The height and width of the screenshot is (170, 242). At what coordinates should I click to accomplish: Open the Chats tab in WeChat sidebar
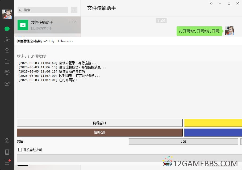pyautogui.click(x=7, y=29)
